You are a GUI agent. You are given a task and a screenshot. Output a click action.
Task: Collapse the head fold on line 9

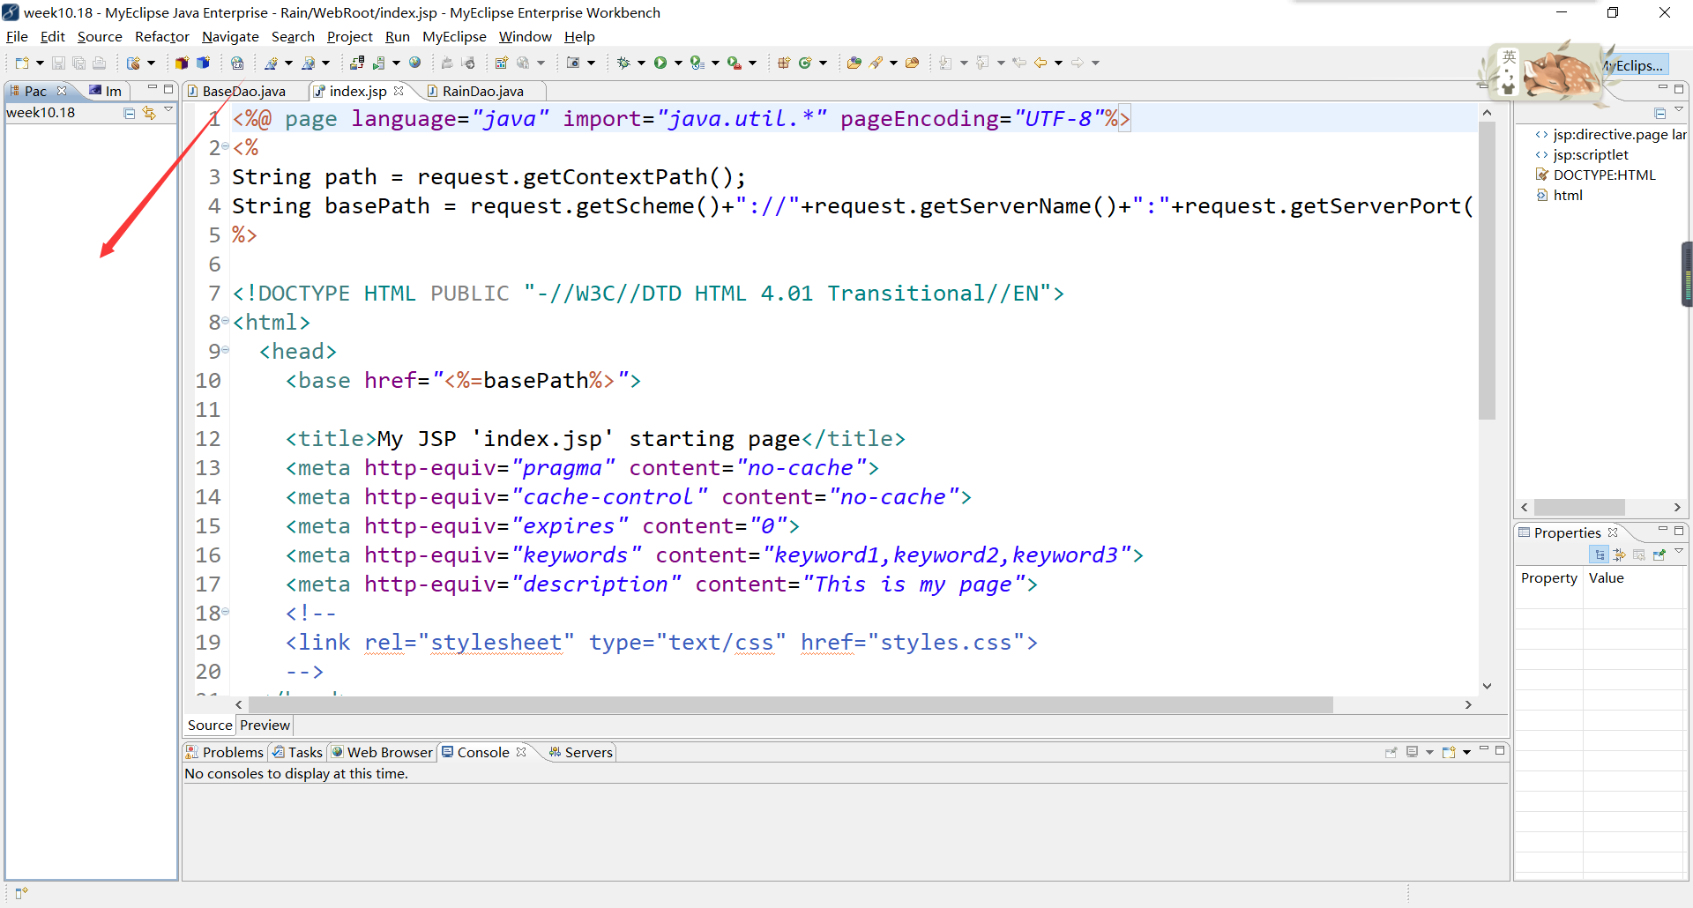226,350
